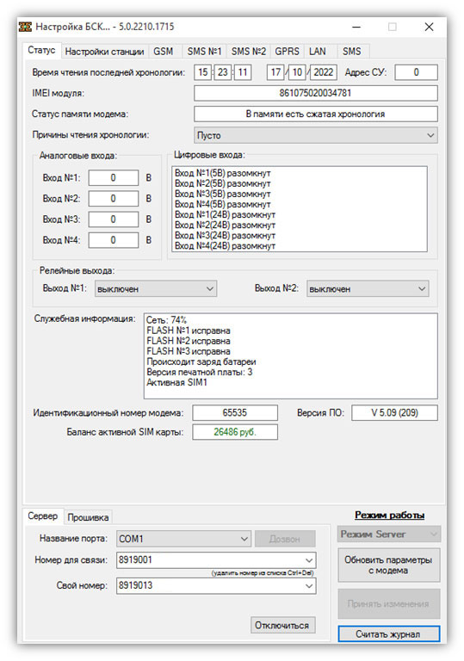
Task: Click Обновить параметры с модема button
Action: tap(388, 565)
